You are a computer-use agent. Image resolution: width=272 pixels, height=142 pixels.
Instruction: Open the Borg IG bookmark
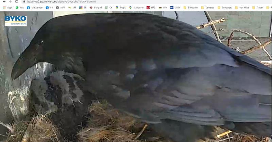(96, 7)
